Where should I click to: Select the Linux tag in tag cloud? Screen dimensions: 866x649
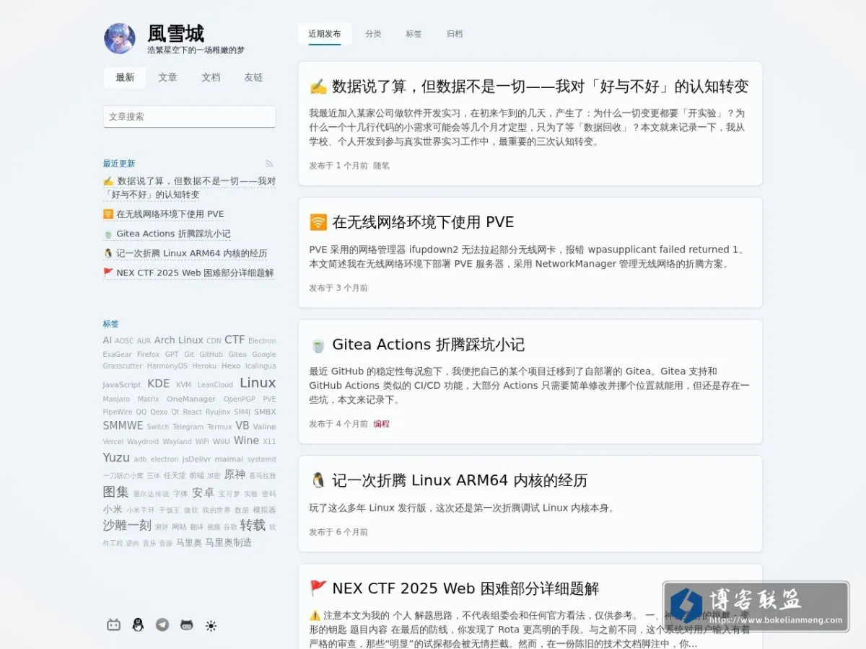coord(258,383)
